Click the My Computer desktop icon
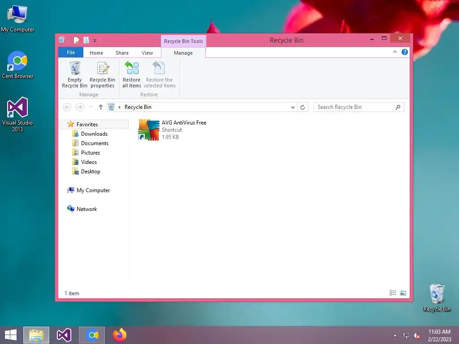 click(17, 19)
